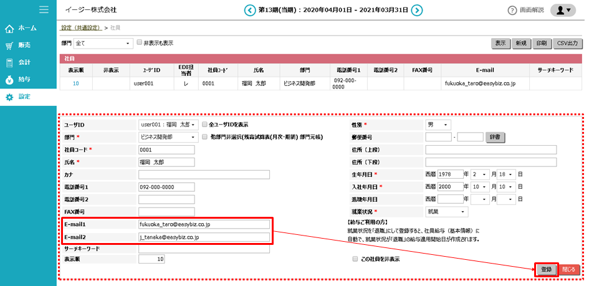The image size is (589, 286).
Task: Expand the 就業状況 dropdown
Action: point(447,212)
